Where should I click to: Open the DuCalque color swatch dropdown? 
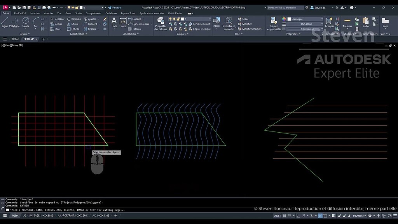[x=323, y=19]
